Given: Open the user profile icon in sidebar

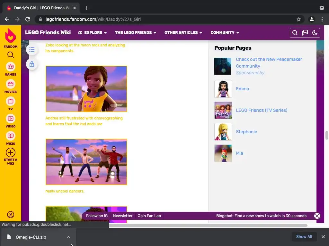Looking at the screenshot, I should [x=11, y=215].
